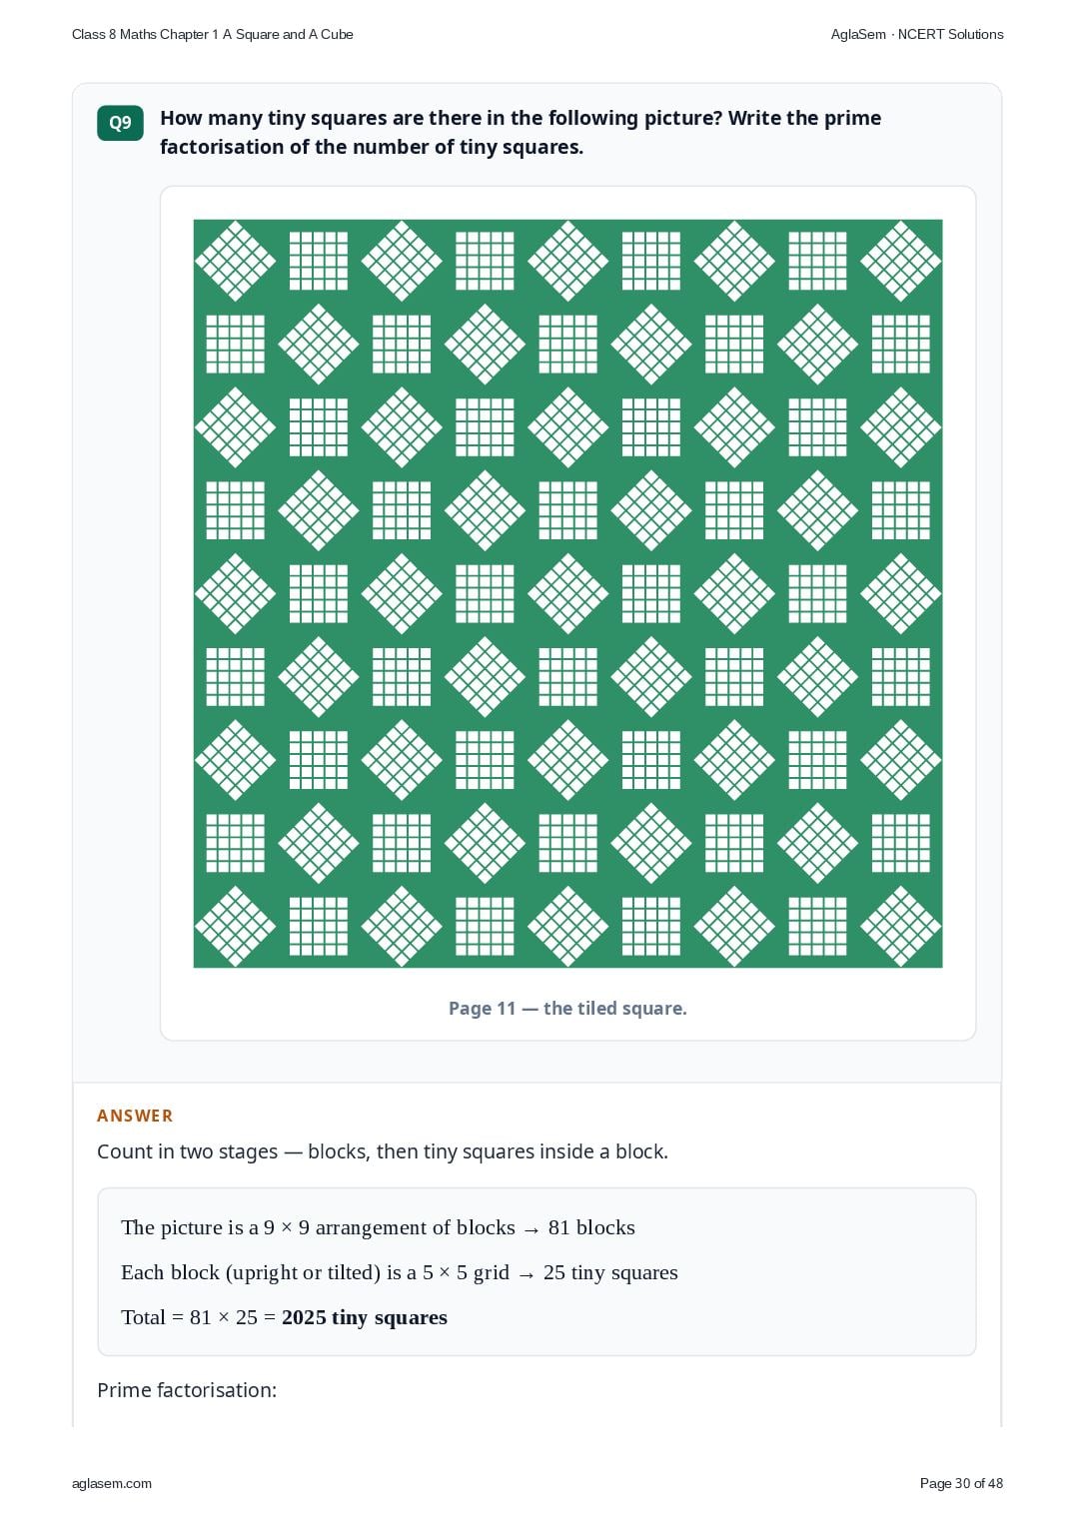Click the tilted diamond block at picture's top-right corner
Image resolution: width=1075 pixels, height=1520 pixels.
point(900,261)
